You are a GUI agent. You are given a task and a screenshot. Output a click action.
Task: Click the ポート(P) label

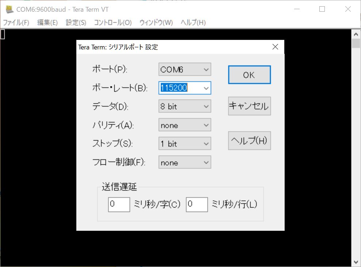110,69
